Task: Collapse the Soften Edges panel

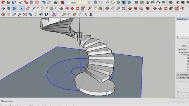Action: [183, 77]
